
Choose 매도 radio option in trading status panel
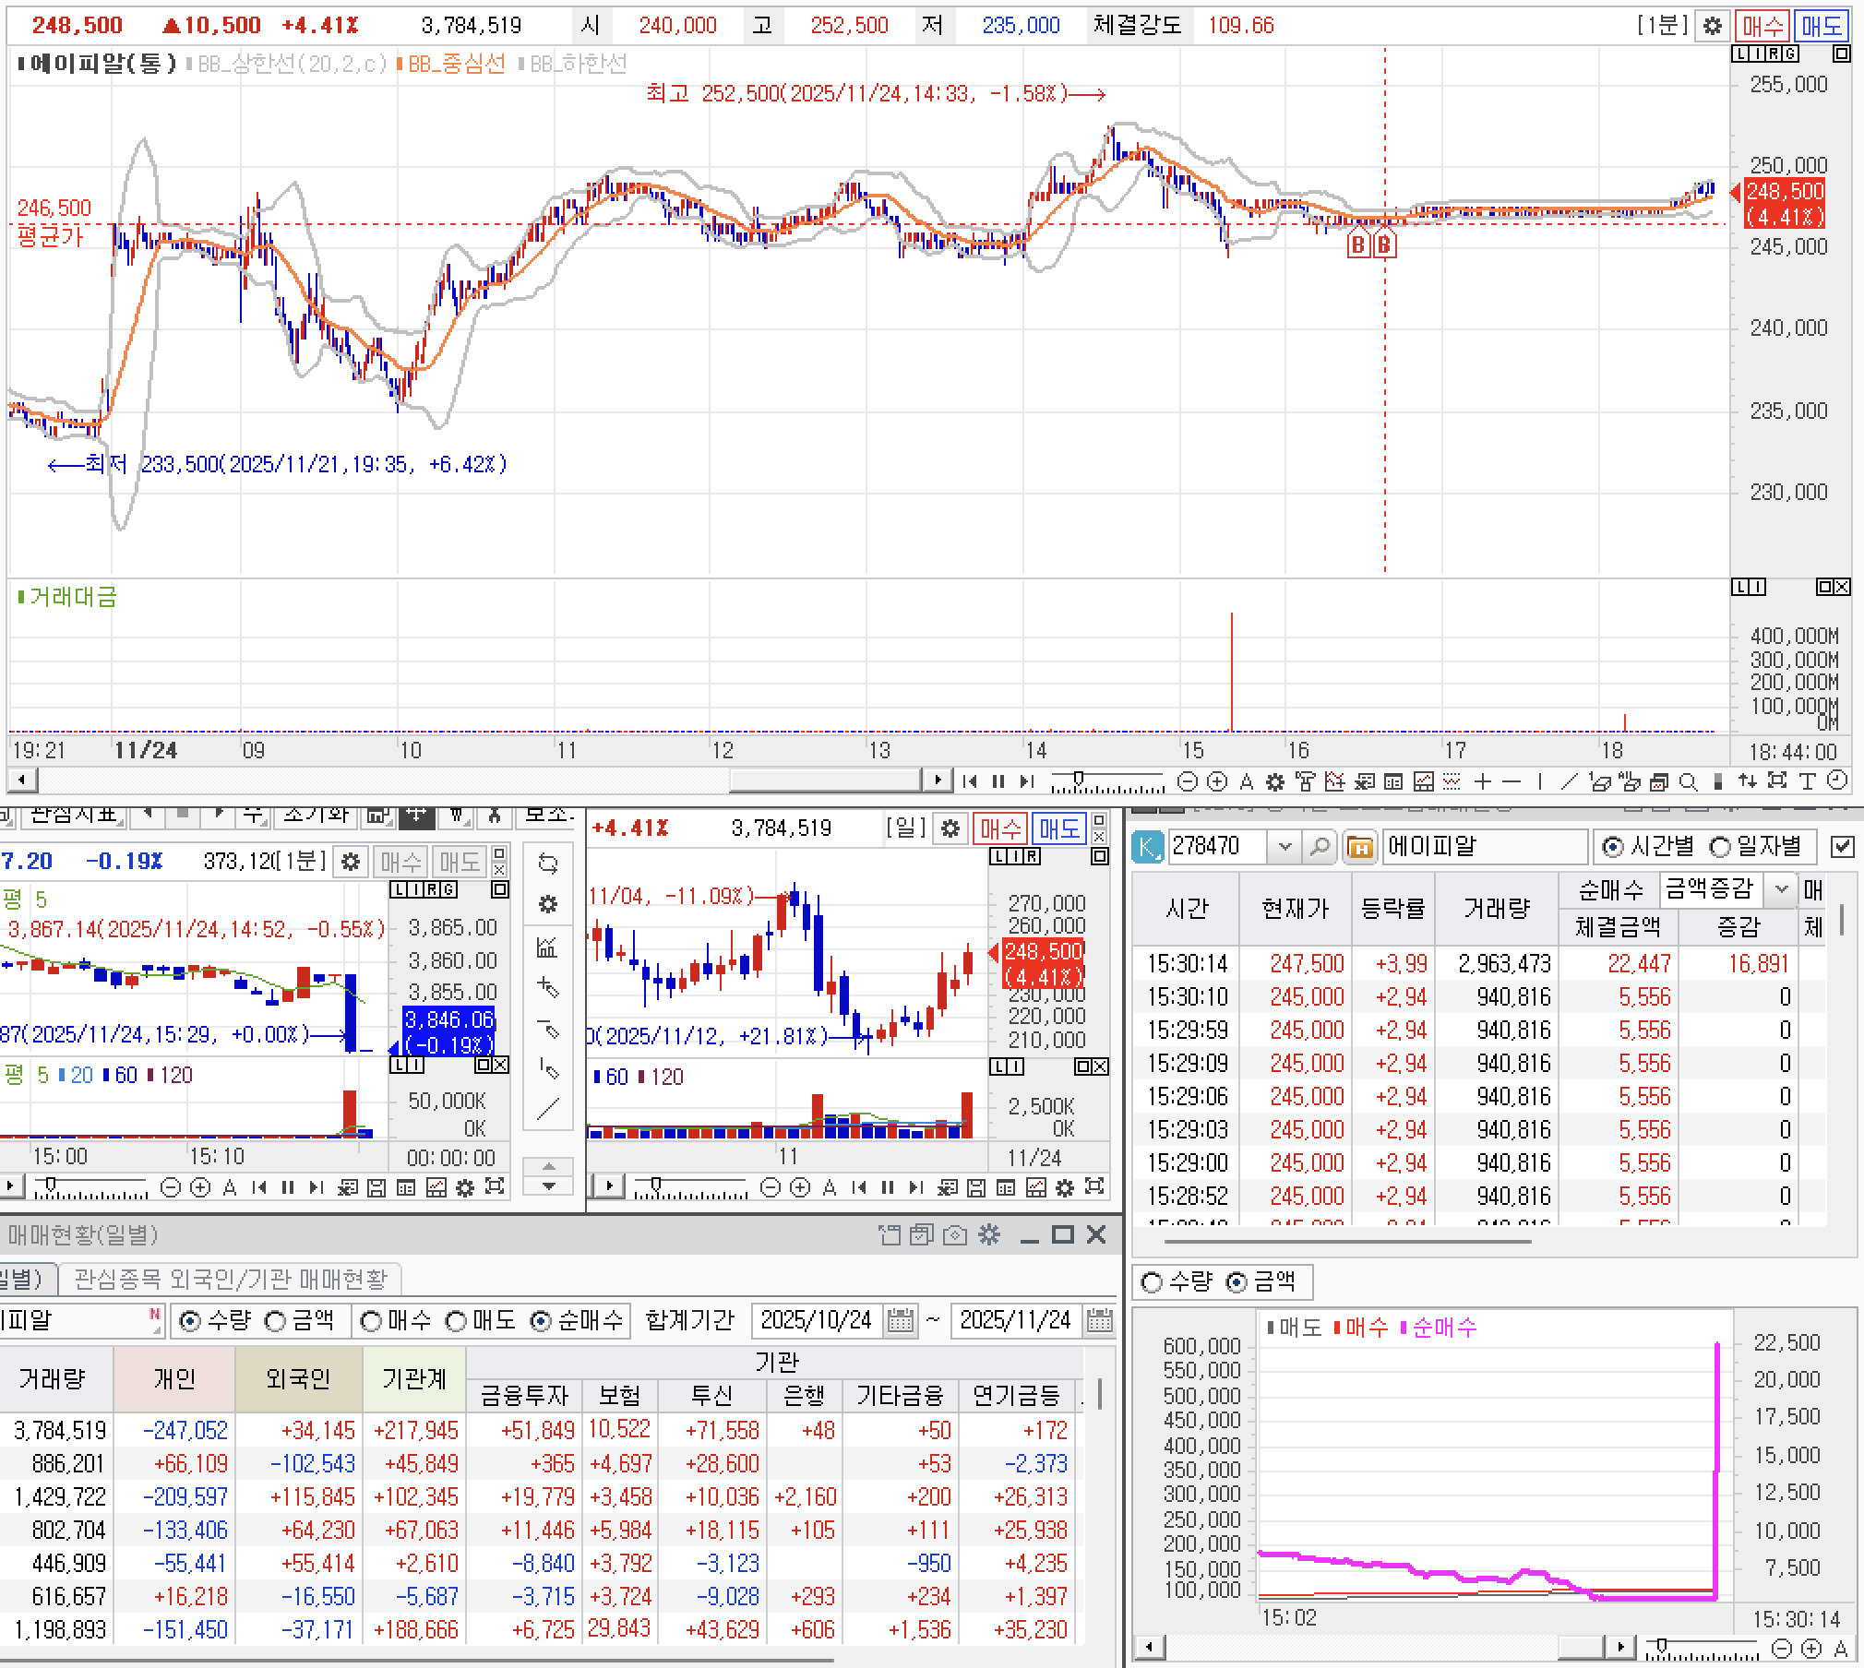click(x=456, y=1321)
